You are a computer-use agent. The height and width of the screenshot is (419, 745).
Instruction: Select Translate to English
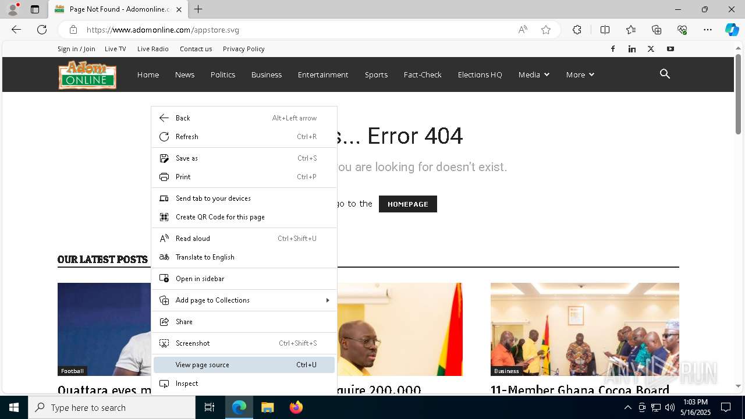pos(244,257)
